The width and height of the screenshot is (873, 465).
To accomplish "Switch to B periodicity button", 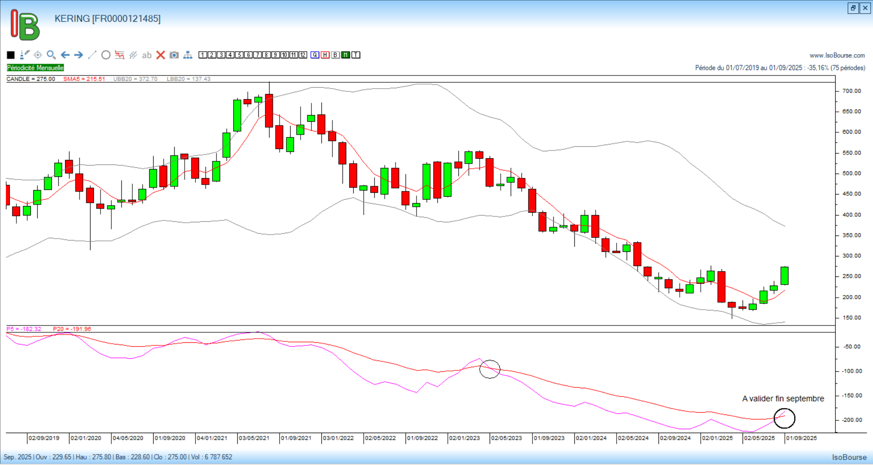I will [336, 55].
